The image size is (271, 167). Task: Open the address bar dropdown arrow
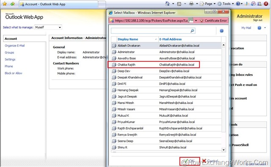point(196,21)
